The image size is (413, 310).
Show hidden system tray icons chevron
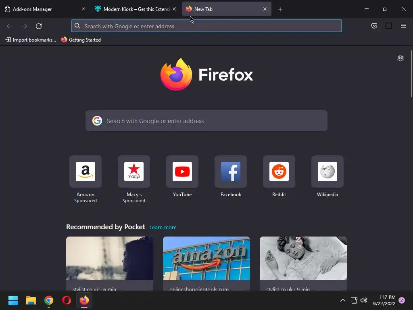343,300
